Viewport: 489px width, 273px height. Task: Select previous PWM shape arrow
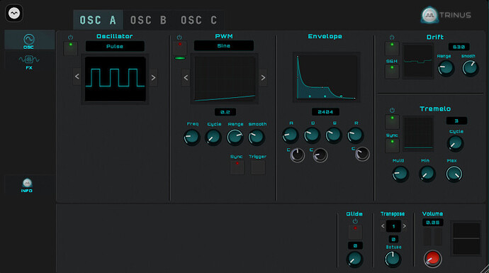(186, 77)
